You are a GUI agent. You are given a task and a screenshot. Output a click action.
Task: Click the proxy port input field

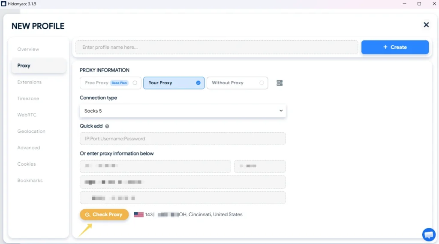260,166
